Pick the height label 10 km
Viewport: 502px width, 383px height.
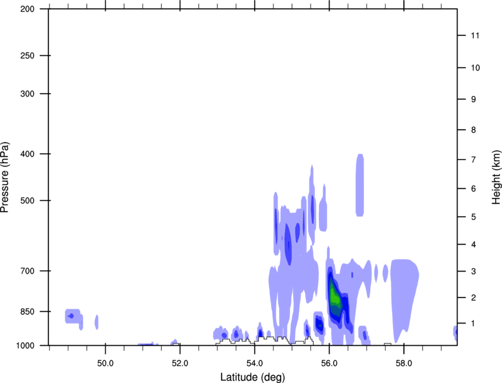point(475,68)
